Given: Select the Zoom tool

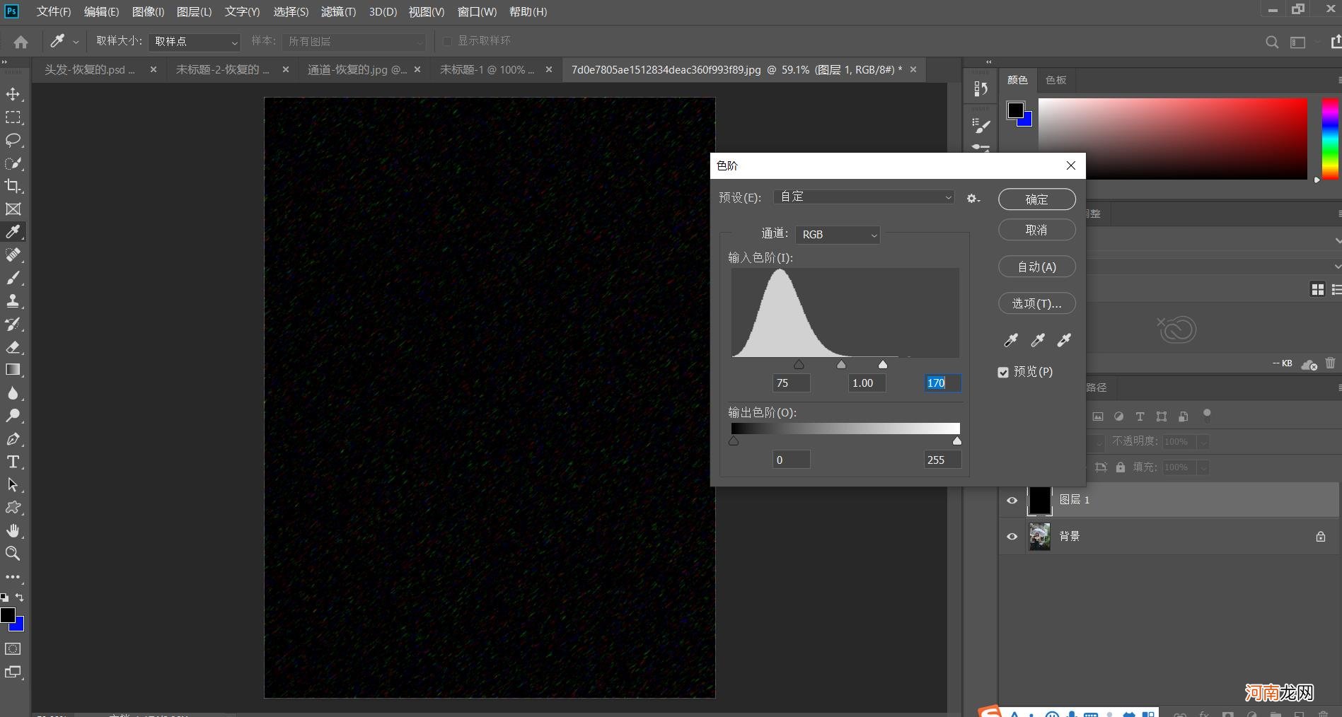Looking at the screenshot, I should point(13,554).
